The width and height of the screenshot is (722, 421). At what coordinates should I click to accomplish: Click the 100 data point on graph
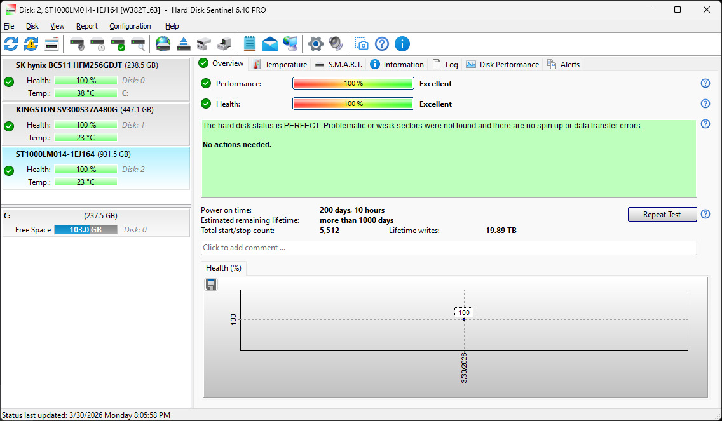tap(464, 319)
